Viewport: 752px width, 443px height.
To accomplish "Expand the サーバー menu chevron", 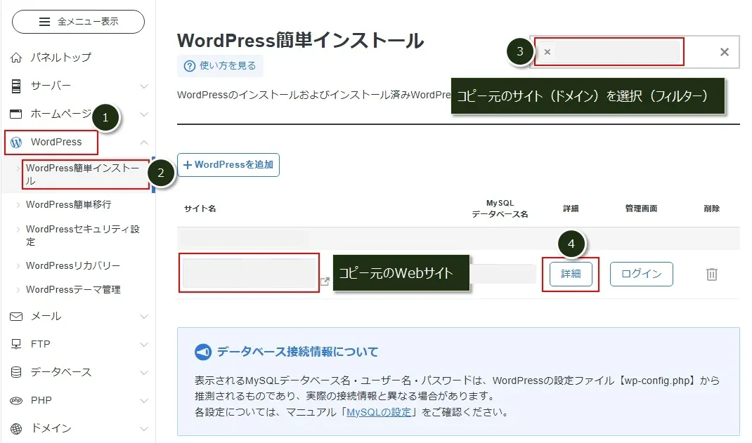I will click(144, 86).
